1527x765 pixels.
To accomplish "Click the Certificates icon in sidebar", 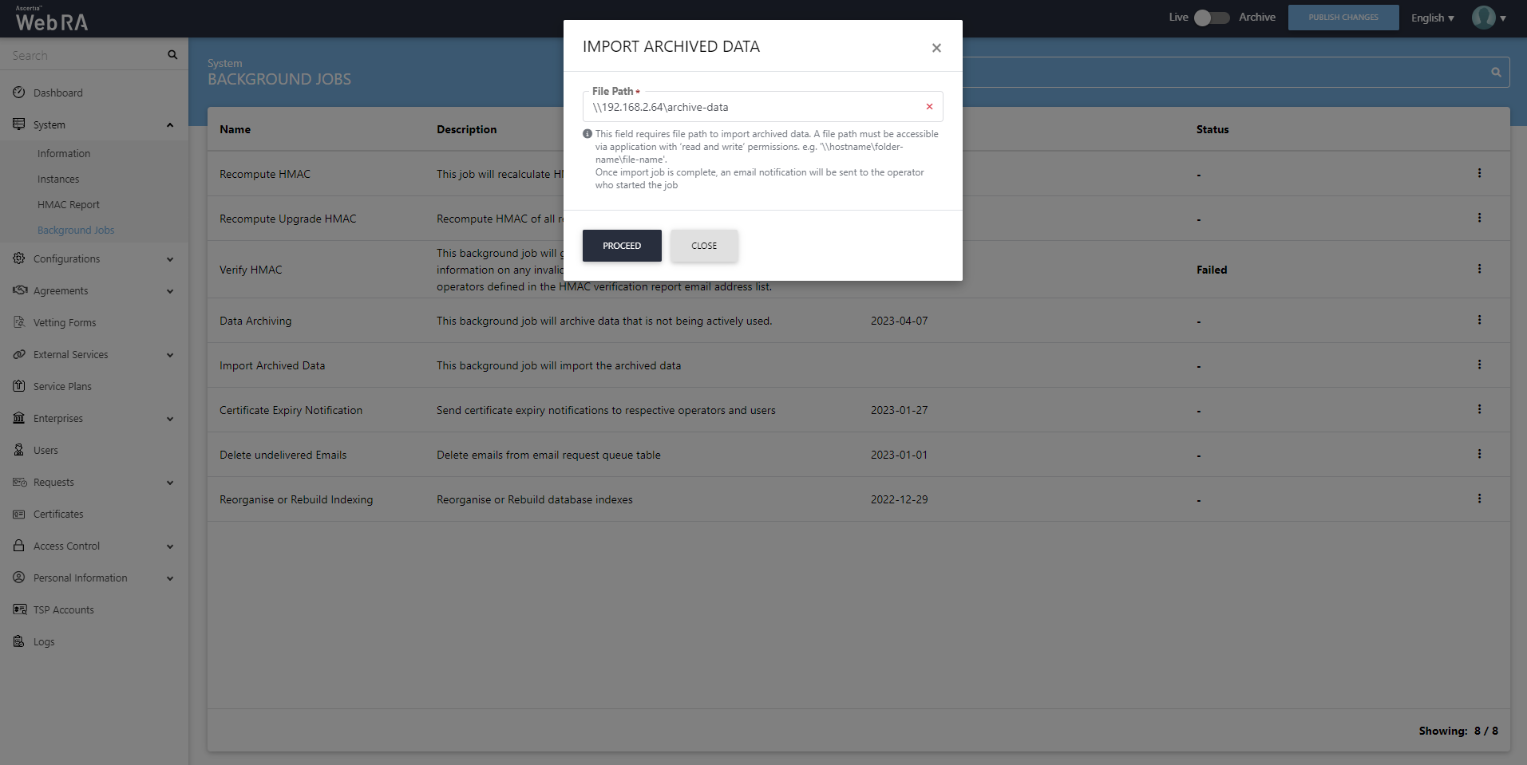I will pyautogui.click(x=19, y=514).
